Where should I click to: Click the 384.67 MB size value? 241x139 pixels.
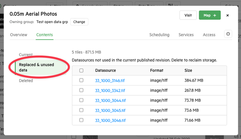click(194, 81)
